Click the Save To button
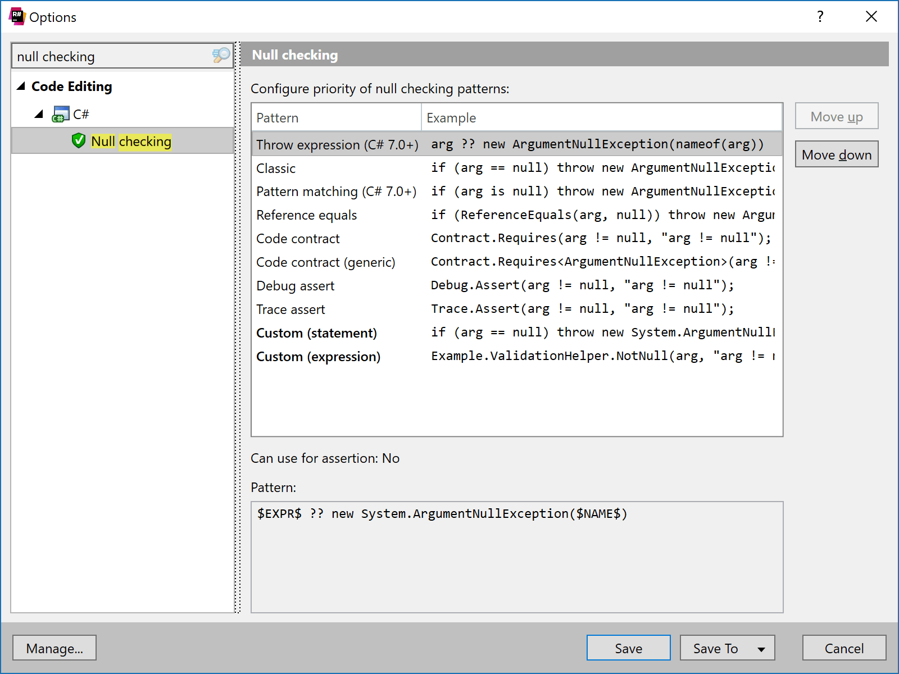This screenshot has height=674, width=899. [716, 648]
